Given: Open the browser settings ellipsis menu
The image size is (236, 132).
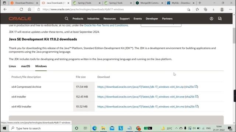Looking at the screenshot, I should click(230, 10).
